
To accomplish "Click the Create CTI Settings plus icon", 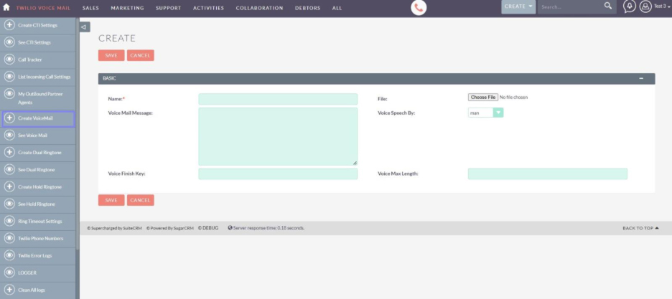I will tap(10, 25).
